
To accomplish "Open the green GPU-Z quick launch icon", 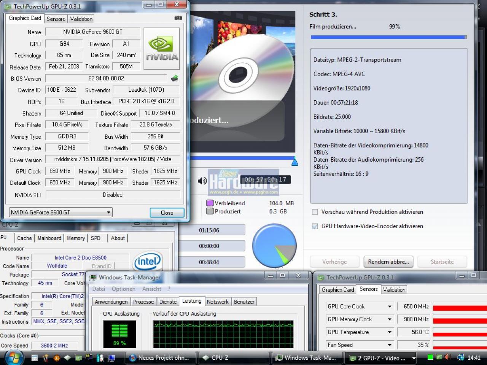I will [78, 358].
